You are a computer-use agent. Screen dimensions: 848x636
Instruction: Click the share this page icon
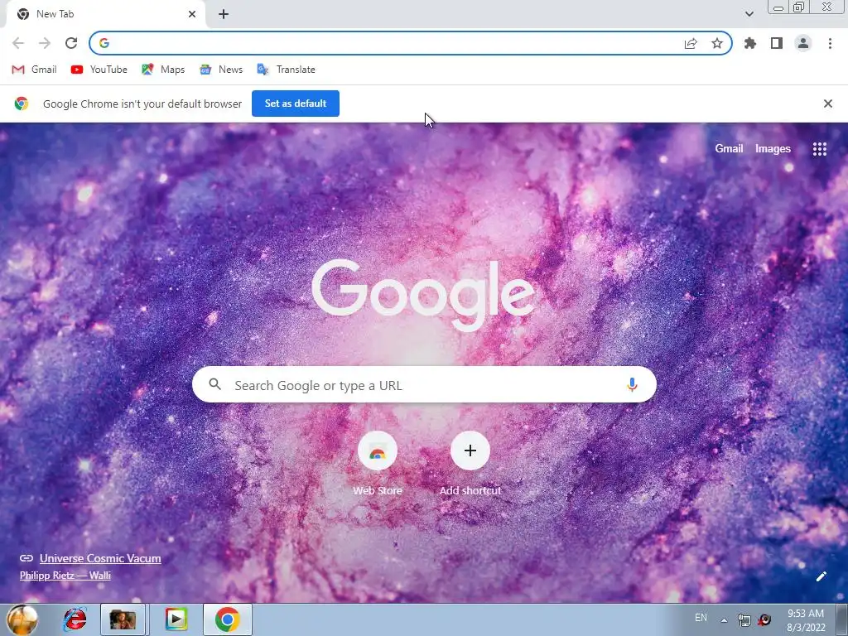tap(691, 44)
